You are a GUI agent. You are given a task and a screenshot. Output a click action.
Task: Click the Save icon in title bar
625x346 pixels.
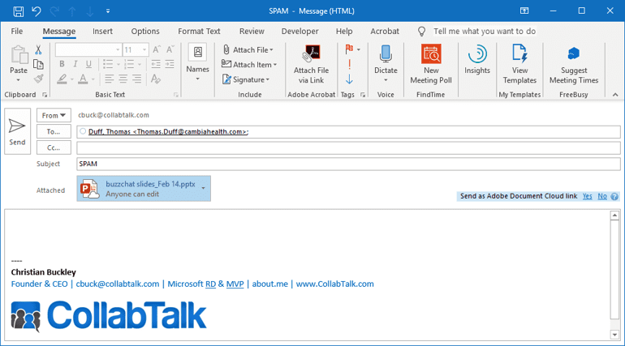(x=19, y=11)
